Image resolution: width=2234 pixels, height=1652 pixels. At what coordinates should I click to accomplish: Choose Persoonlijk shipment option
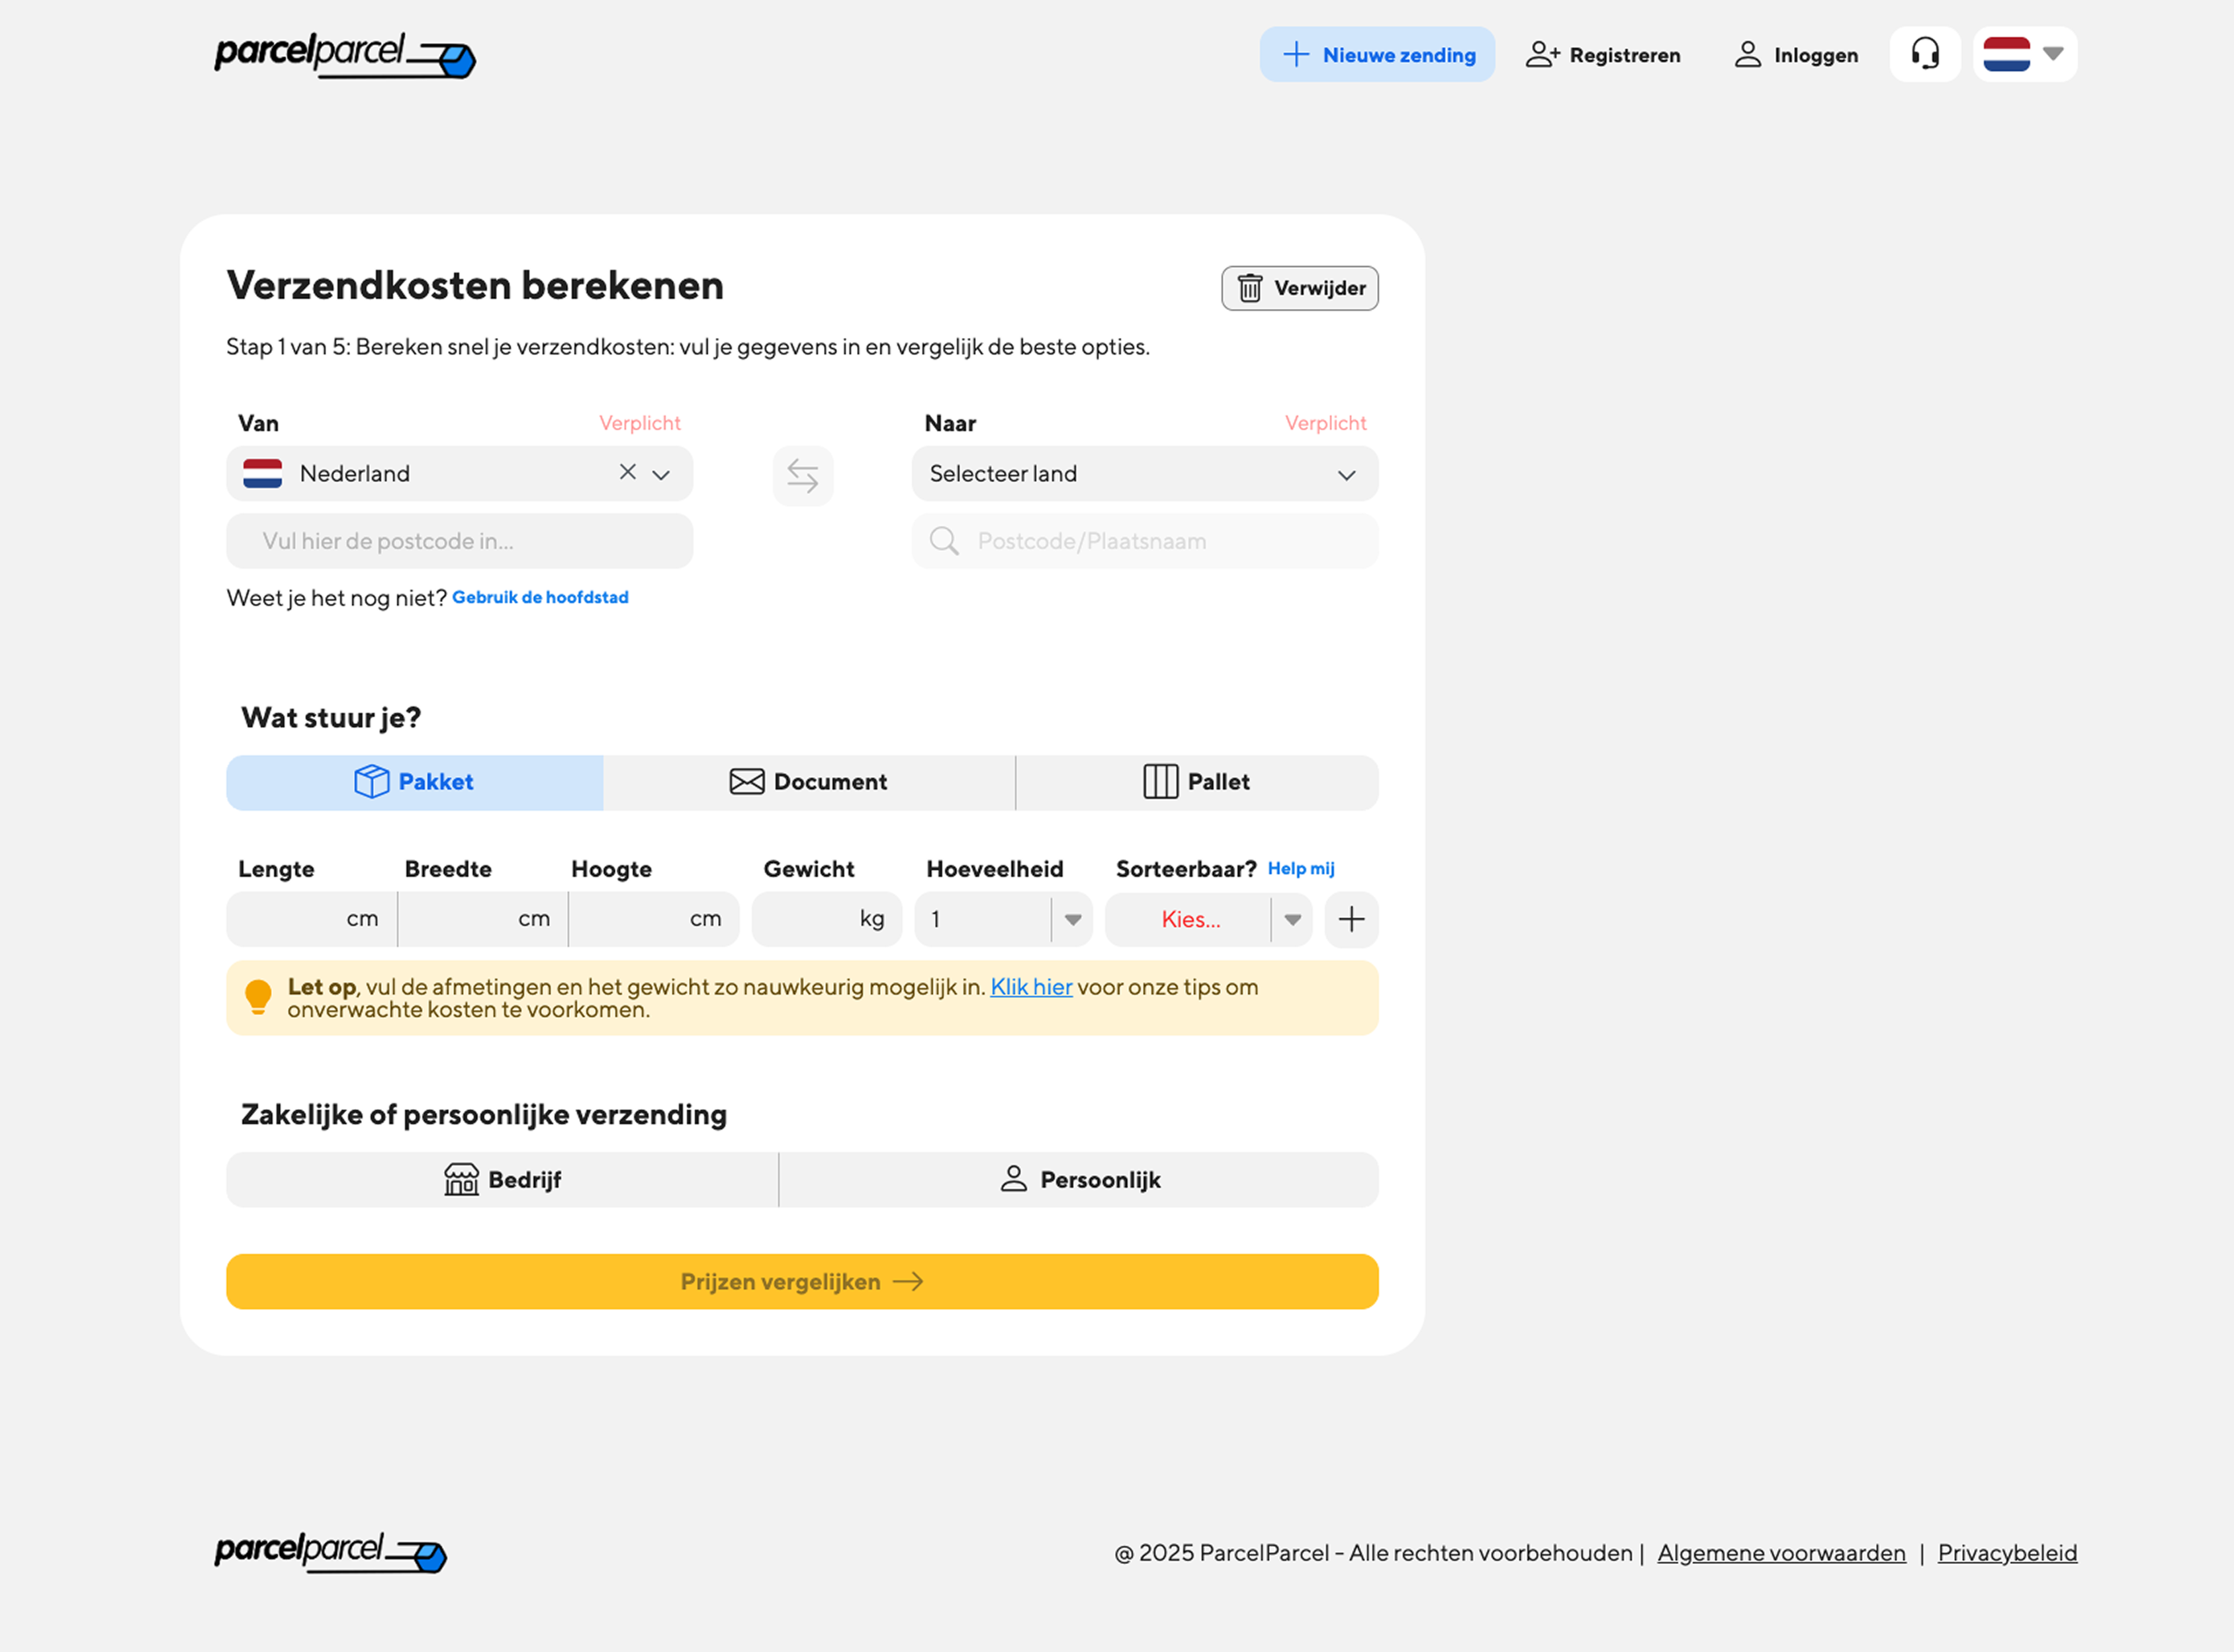(x=1079, y=1180)
